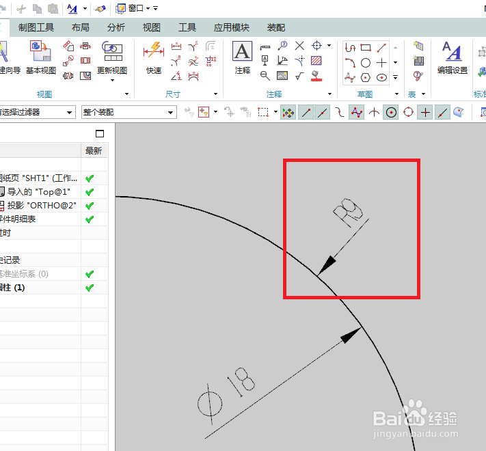
Task: Switch to the 分析 ribbon tab
Action: point(116,27)
